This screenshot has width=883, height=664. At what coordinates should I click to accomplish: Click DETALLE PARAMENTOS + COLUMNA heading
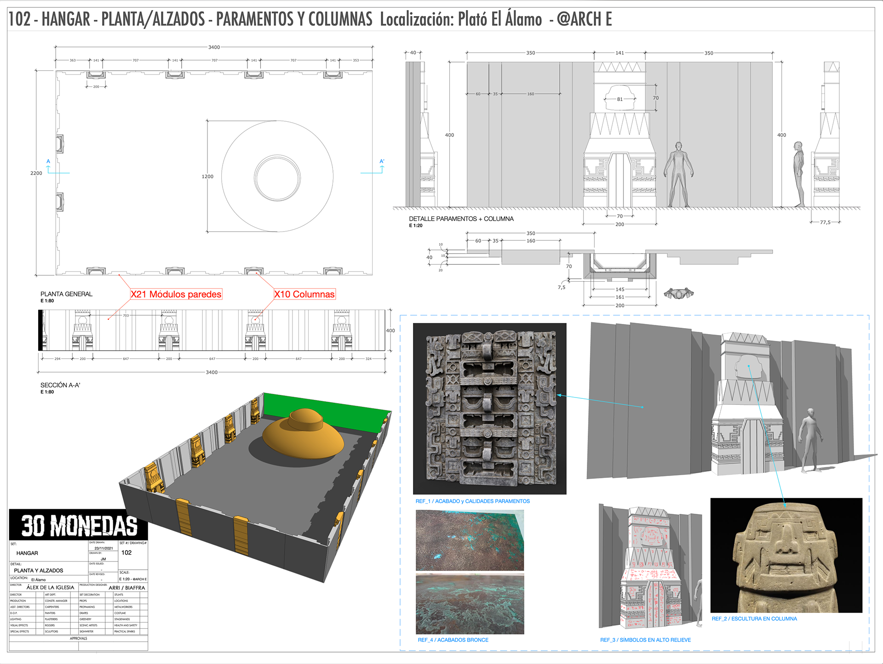461,219
